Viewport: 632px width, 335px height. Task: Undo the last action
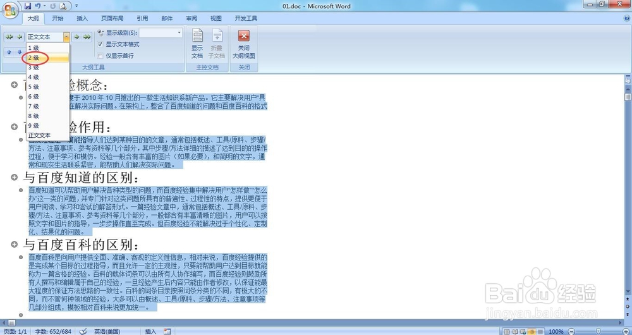click(x=38, y=6)
